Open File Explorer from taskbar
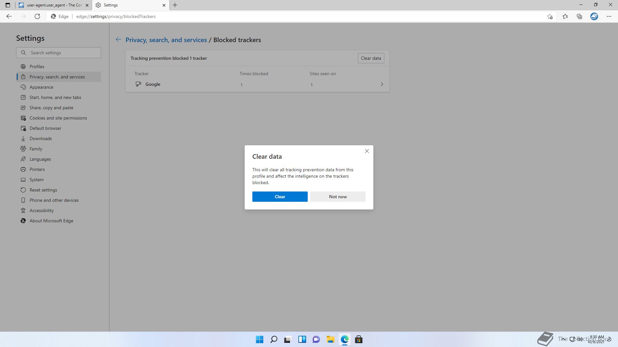Viewport: 618px width, 347px height. (x=330, y=339)
